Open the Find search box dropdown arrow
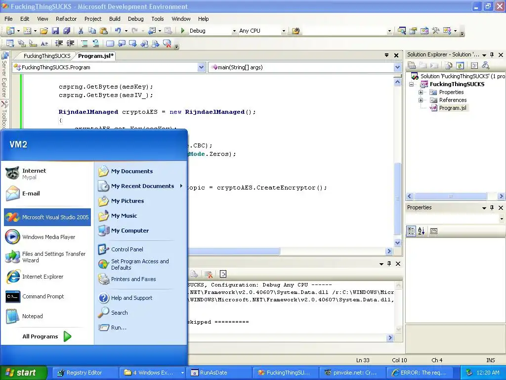This screenshot has width=506, height=380. point(389,31)
